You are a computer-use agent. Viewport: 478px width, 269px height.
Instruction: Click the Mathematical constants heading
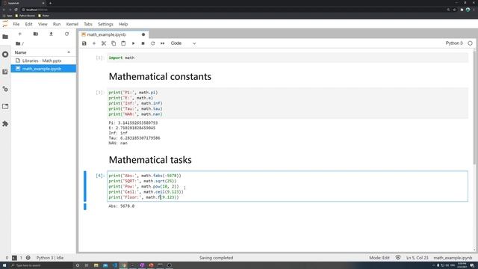click(x=160, y=76)
